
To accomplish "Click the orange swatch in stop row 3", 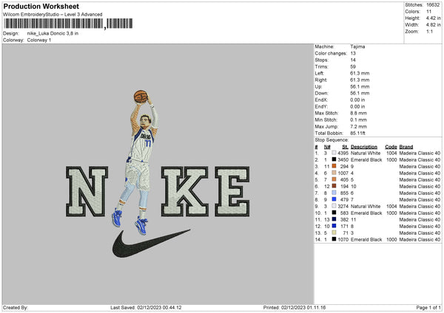I will [334, 166].
